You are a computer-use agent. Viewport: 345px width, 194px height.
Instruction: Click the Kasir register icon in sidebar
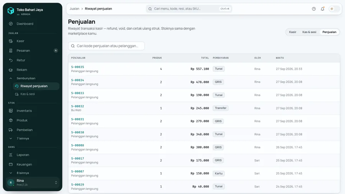(x=11, y=41)
